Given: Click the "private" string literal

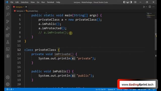Looking at the screenshot, I should [x=85, y=58].
